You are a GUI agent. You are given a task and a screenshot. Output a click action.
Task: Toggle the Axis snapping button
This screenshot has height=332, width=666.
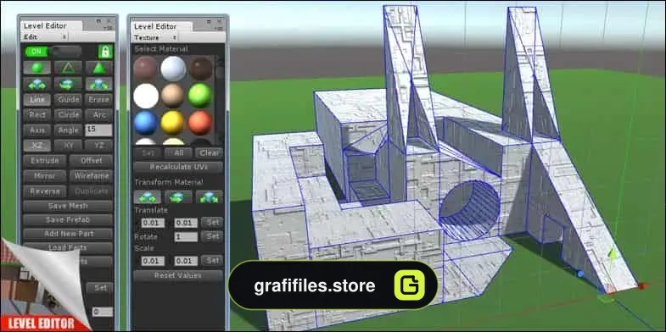pyautogui.click(x=37, y=130)
